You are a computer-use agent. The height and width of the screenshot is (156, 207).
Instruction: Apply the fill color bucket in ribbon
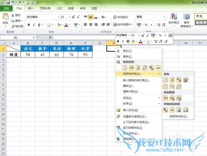pyautogui.click(x=59, y=25)
